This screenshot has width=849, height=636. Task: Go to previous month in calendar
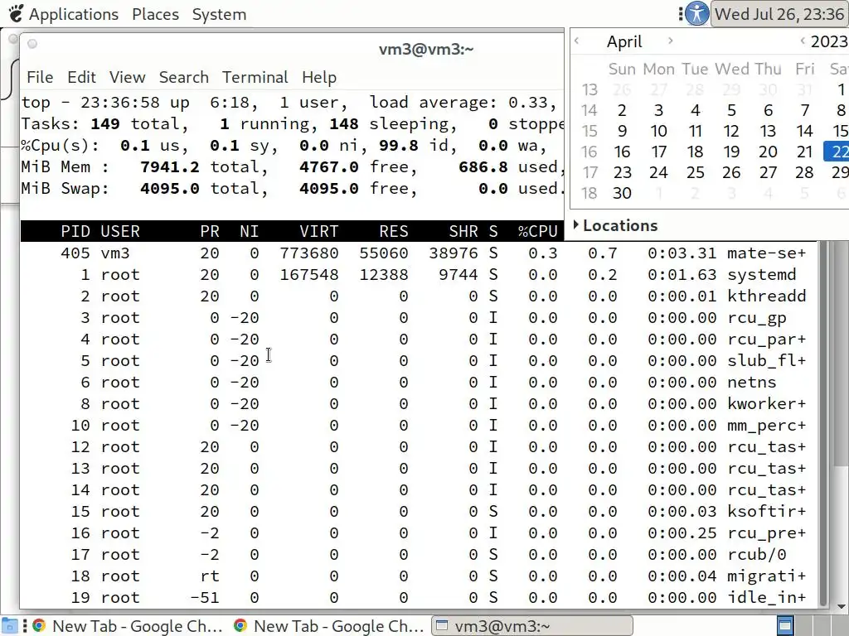coord(577,41)
